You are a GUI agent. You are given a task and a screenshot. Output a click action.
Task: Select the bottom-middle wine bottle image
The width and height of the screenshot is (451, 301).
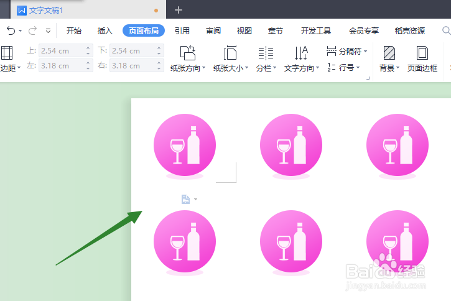click(291, 243)
